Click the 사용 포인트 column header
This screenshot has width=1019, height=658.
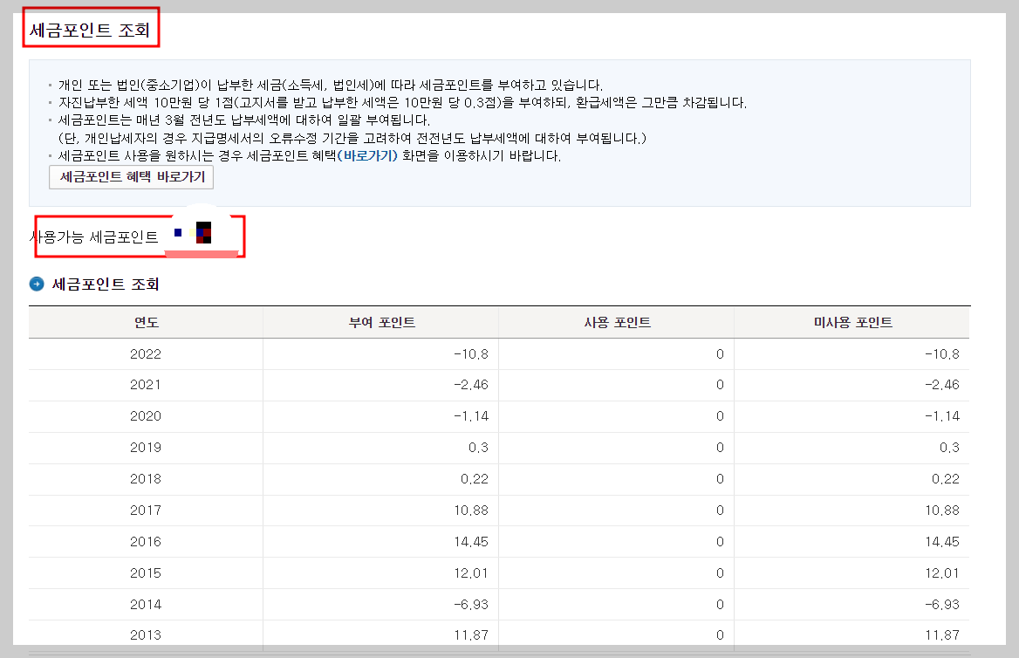point(616,322)
